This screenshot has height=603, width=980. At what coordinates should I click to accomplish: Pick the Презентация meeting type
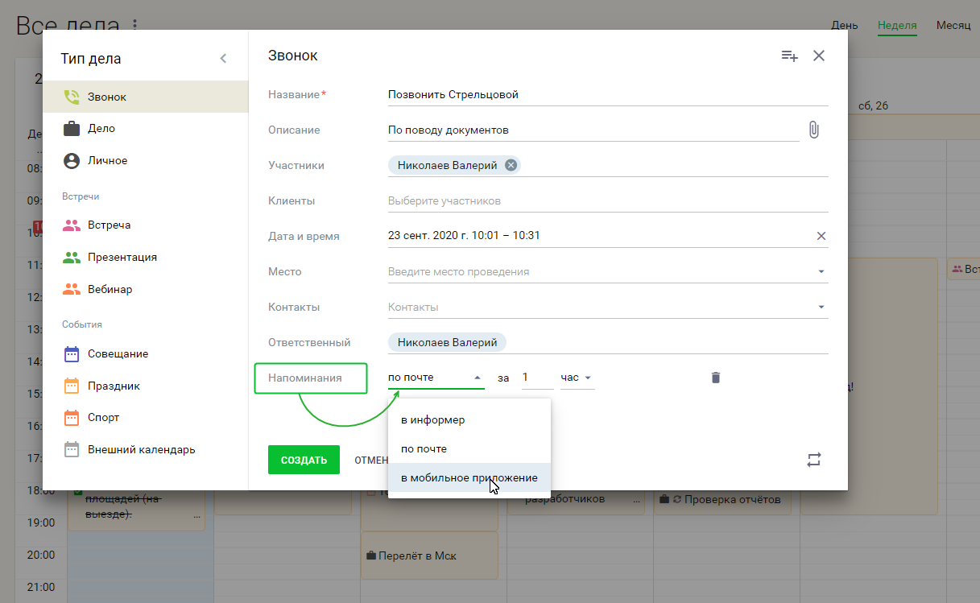(145, 258)
